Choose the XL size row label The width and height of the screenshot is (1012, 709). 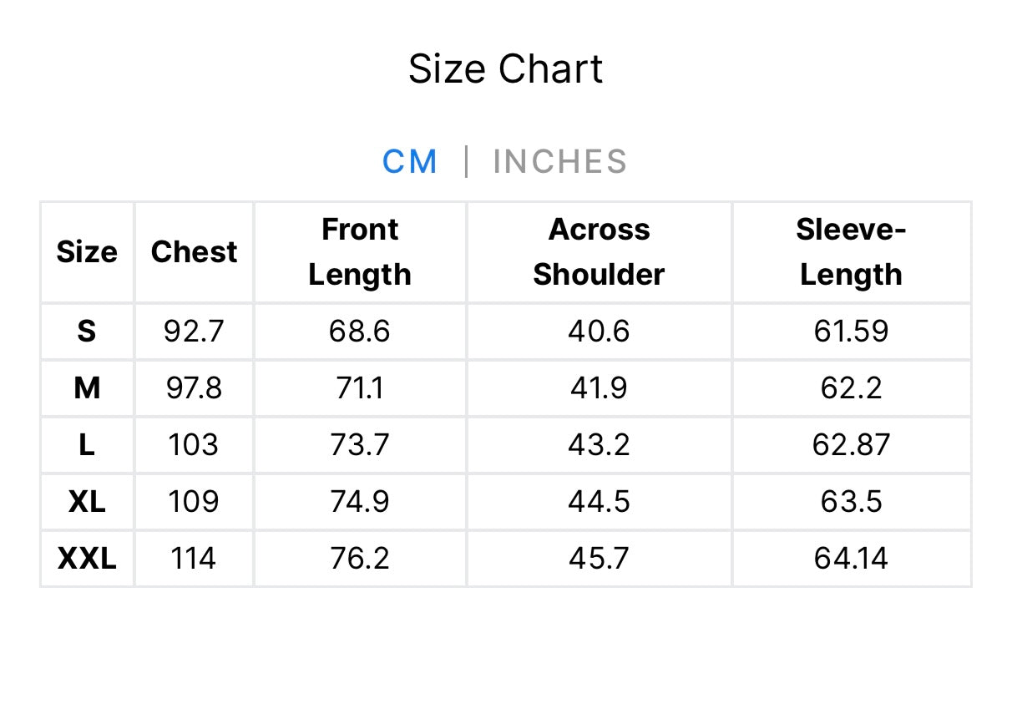pyautogui.click(x=87, y=502)
